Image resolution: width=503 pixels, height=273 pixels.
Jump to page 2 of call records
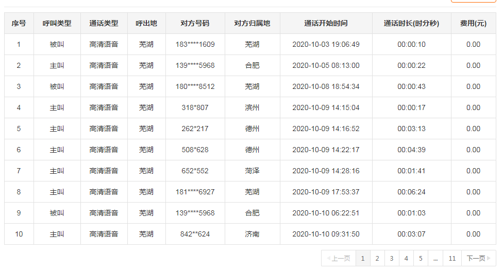377,259
